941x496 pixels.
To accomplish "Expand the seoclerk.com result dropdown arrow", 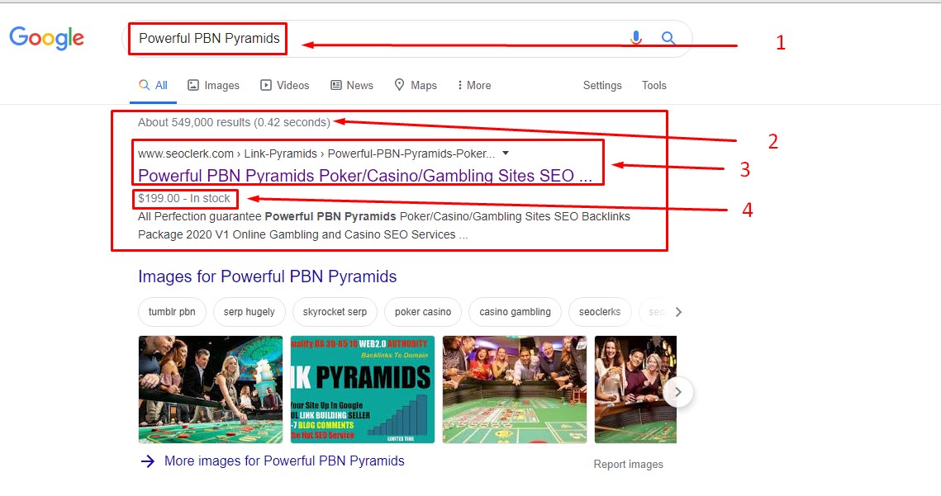I will pos(506,154).
